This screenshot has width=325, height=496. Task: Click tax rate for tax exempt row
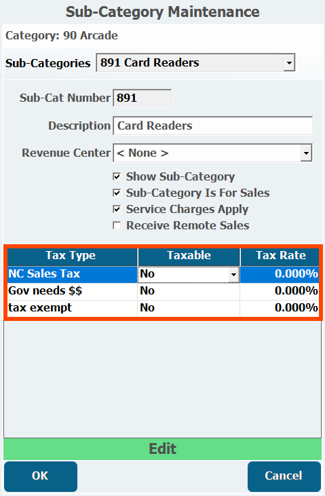tap(280, 308)
